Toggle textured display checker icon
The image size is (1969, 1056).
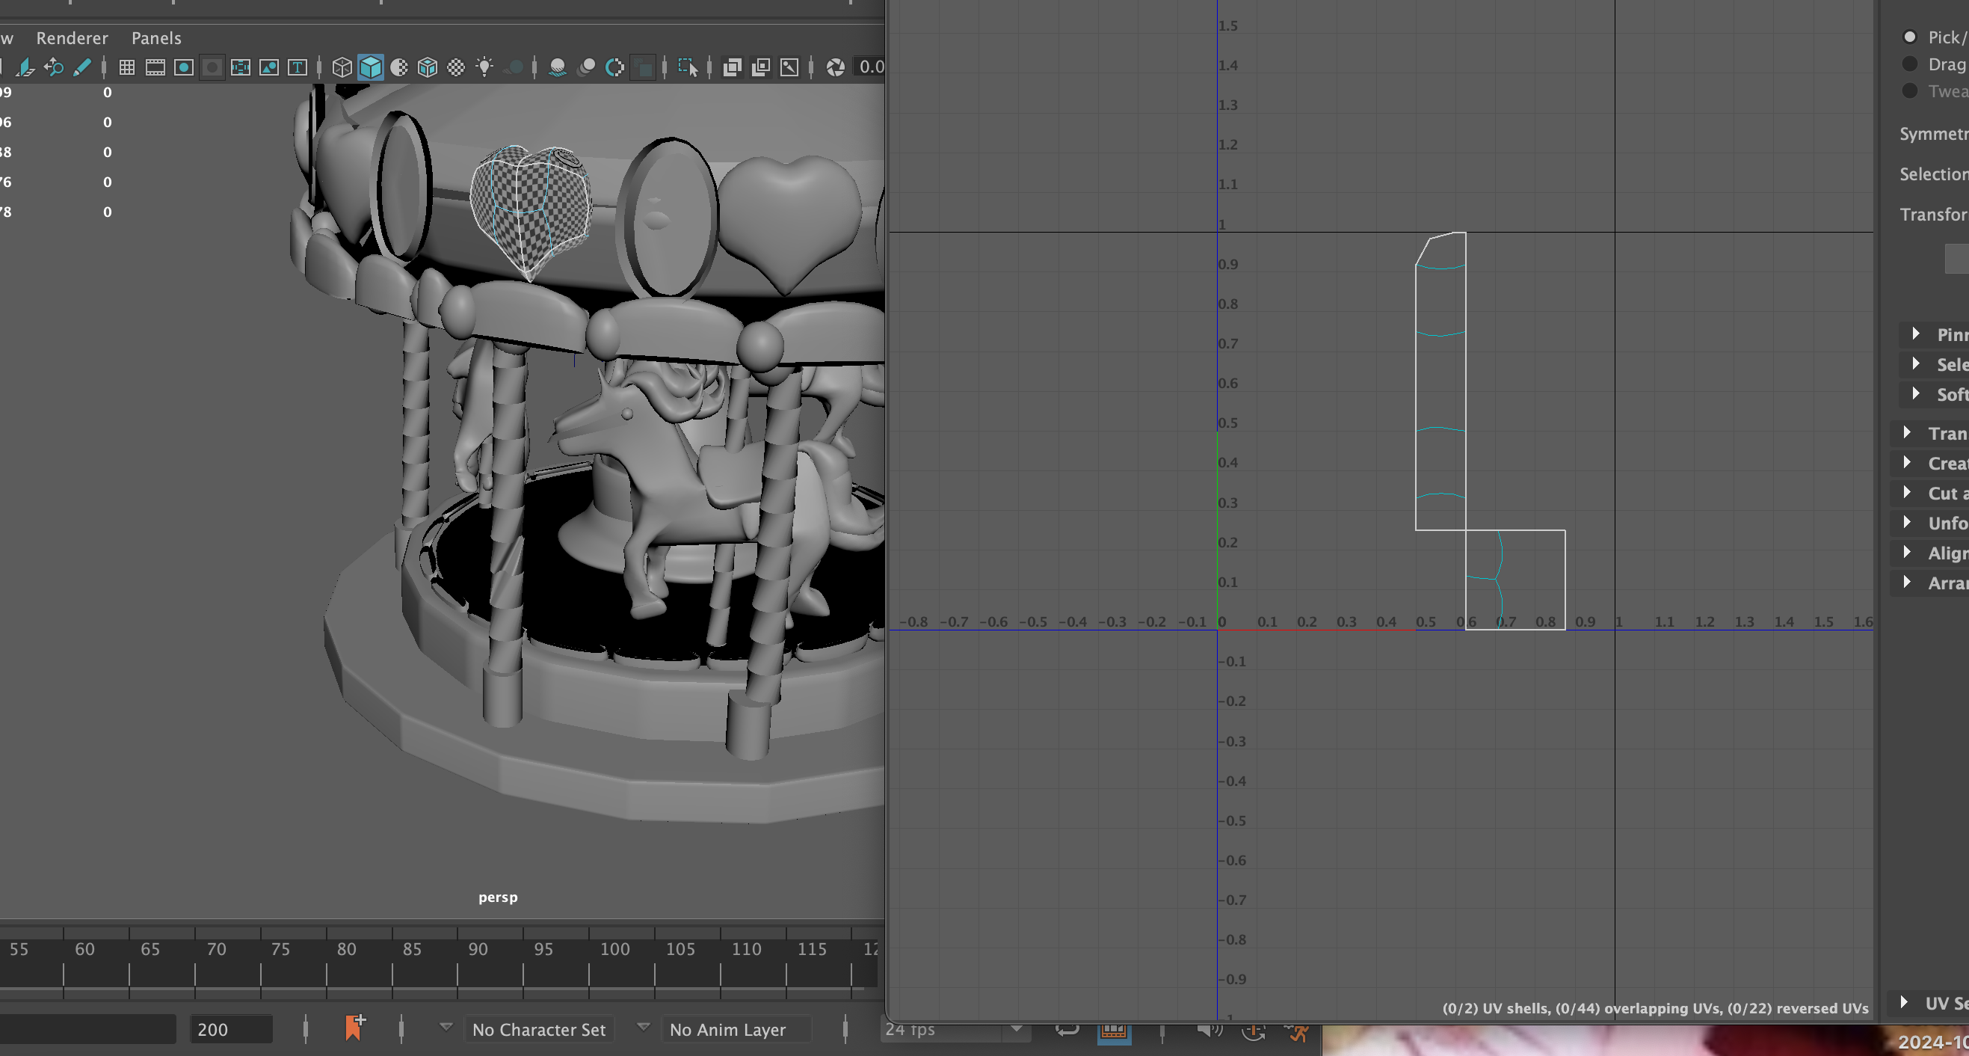456,67
